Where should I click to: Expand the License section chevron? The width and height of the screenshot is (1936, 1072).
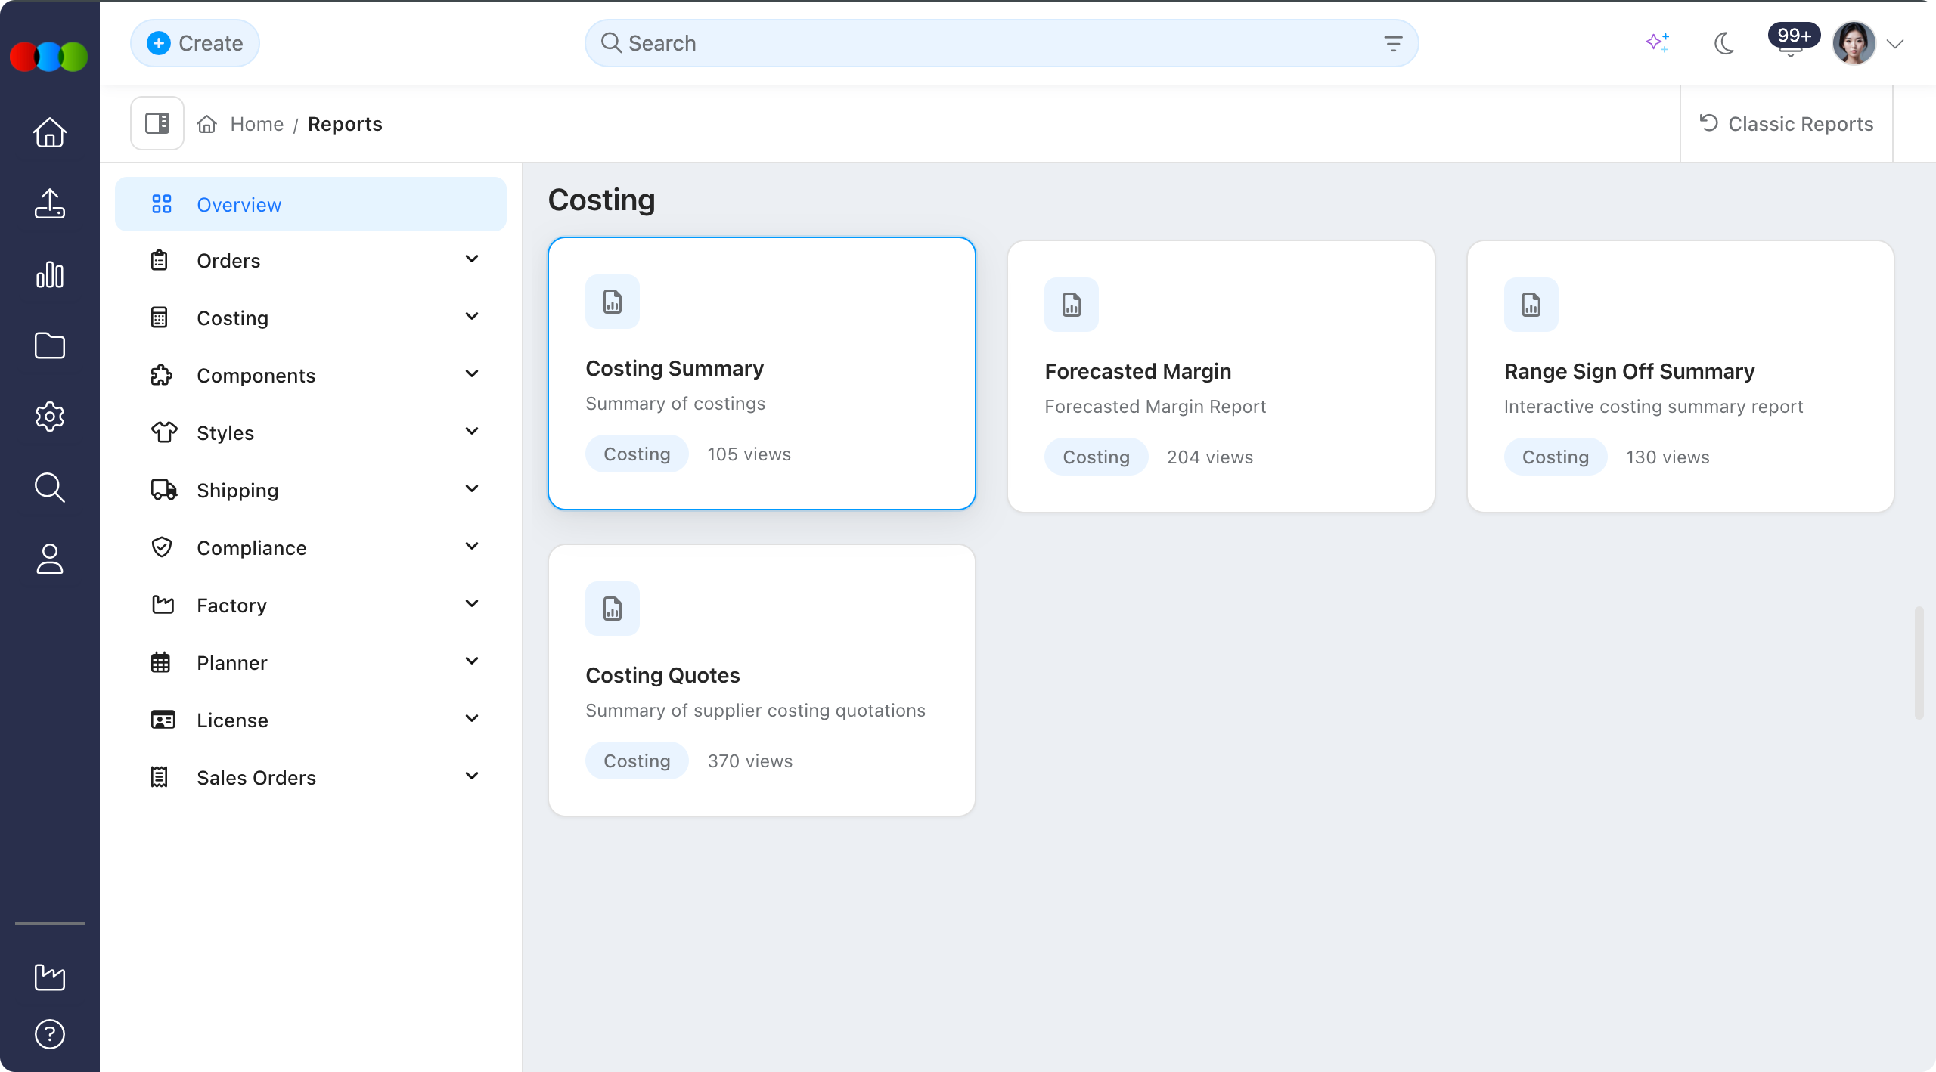pos(472,719)
